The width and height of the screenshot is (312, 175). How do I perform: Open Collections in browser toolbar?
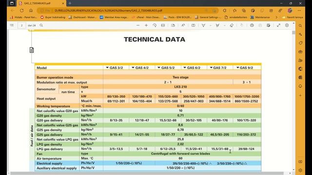click(x=244, y=11)
